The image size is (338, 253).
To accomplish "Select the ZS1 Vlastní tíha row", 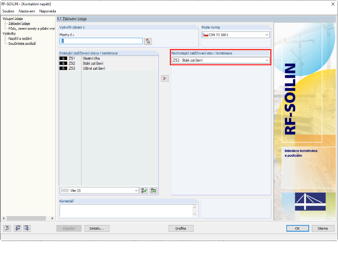I will click(109, 58).
